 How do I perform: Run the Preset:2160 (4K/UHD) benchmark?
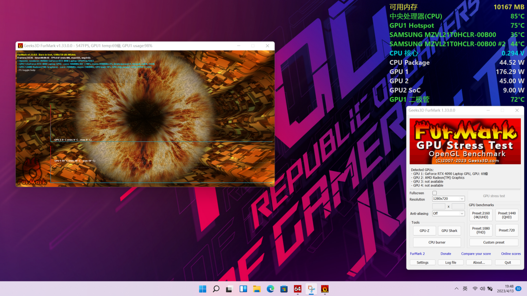tap(481, 215)
